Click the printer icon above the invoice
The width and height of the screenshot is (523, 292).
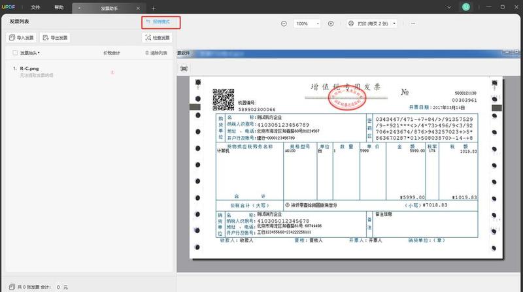(184, 69)
